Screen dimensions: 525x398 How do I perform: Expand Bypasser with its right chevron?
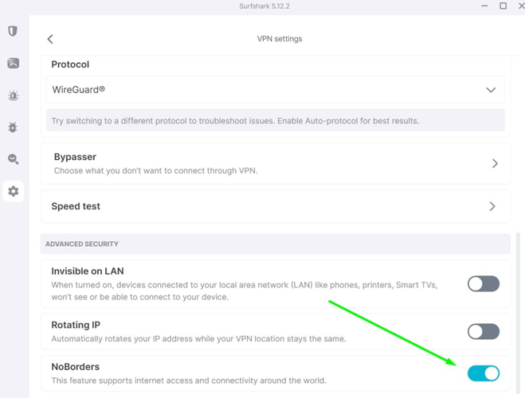[x=495, y=163]
